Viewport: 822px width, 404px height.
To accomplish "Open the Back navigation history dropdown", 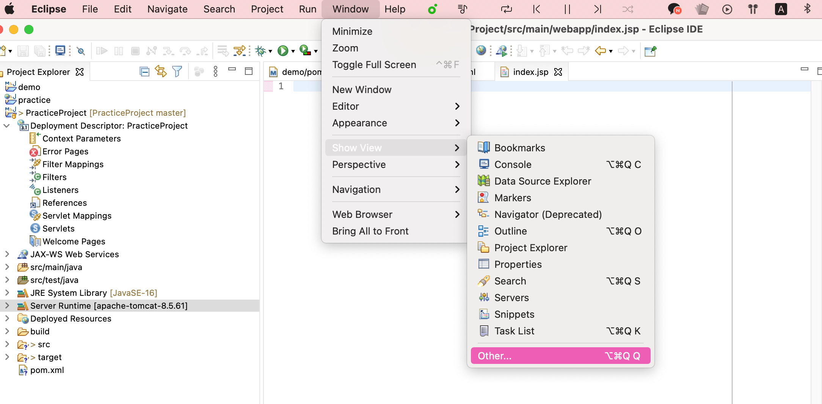I will [611, 51].
